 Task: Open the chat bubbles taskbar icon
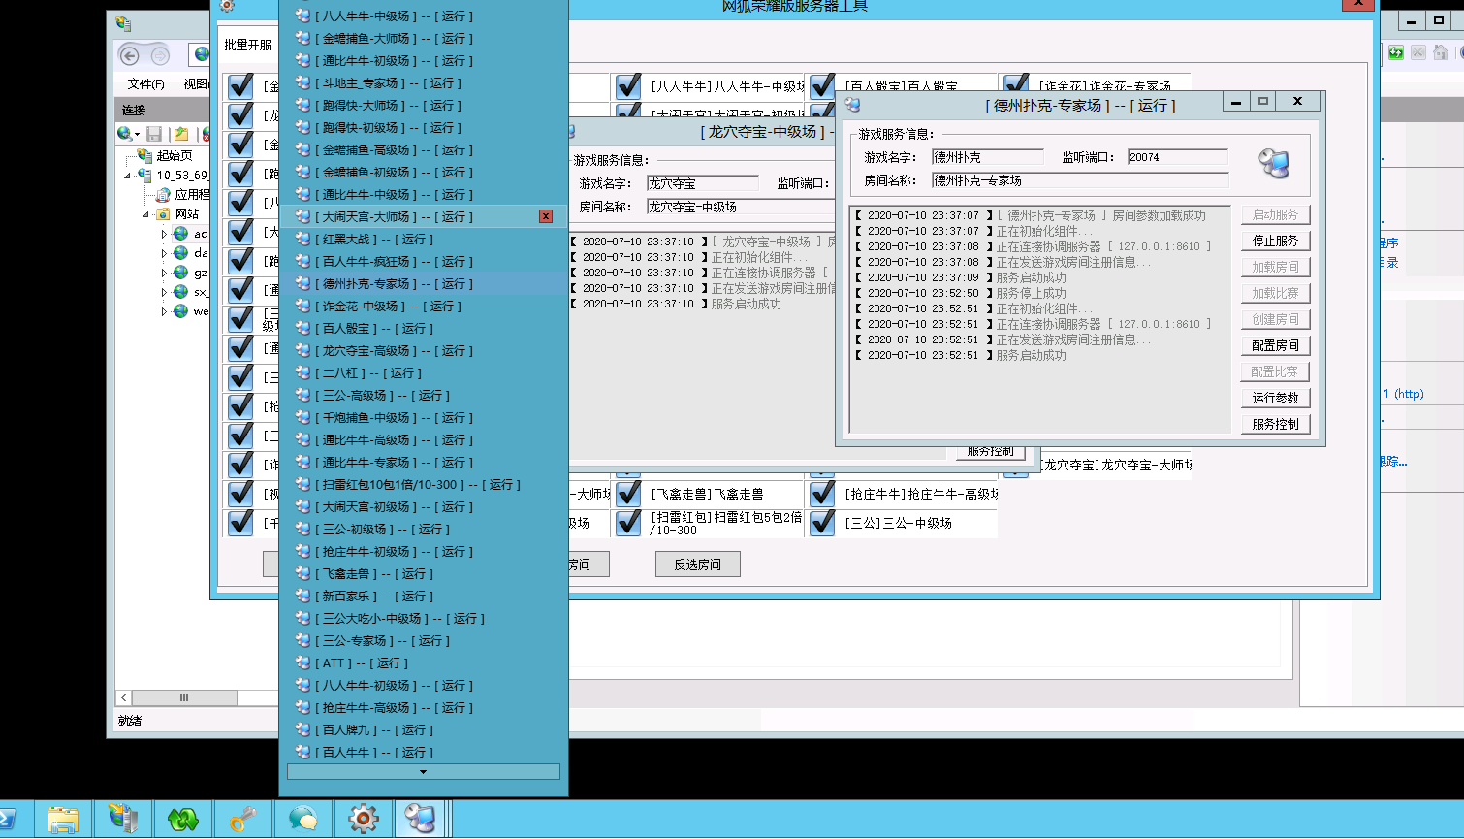pyautogui.click(x=302, y=819)
